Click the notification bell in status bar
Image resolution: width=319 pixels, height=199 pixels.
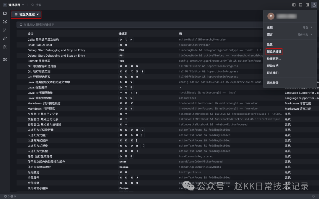click(x=313, y=196)
